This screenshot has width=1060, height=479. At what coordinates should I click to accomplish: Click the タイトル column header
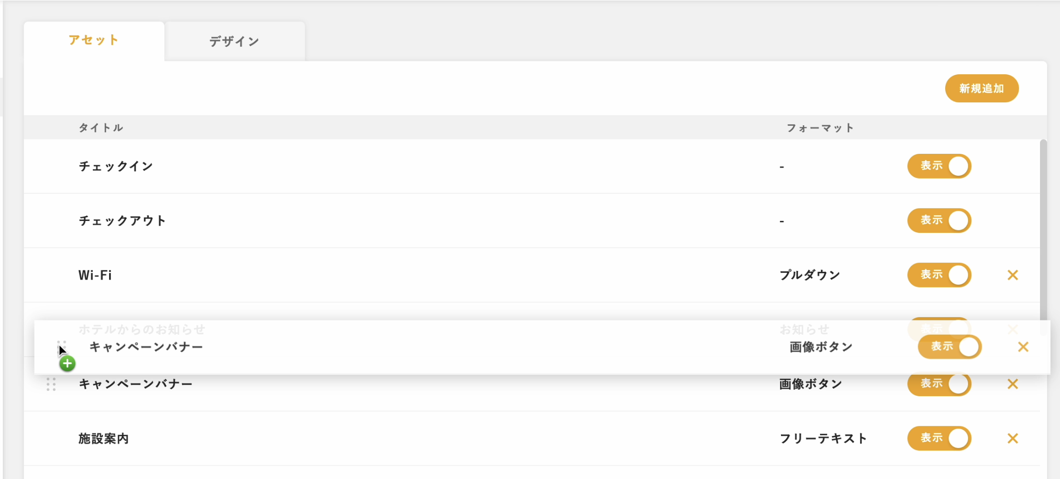coord(101,128)
